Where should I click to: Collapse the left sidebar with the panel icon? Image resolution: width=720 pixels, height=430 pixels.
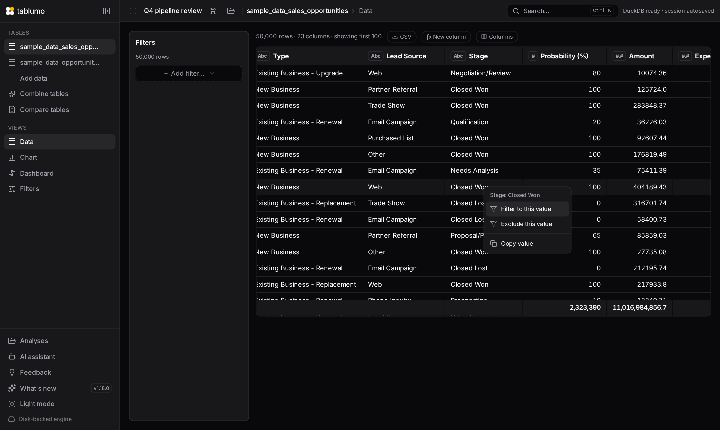[106, 11]
